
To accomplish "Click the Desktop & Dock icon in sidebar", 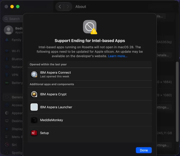I will 7,121.
